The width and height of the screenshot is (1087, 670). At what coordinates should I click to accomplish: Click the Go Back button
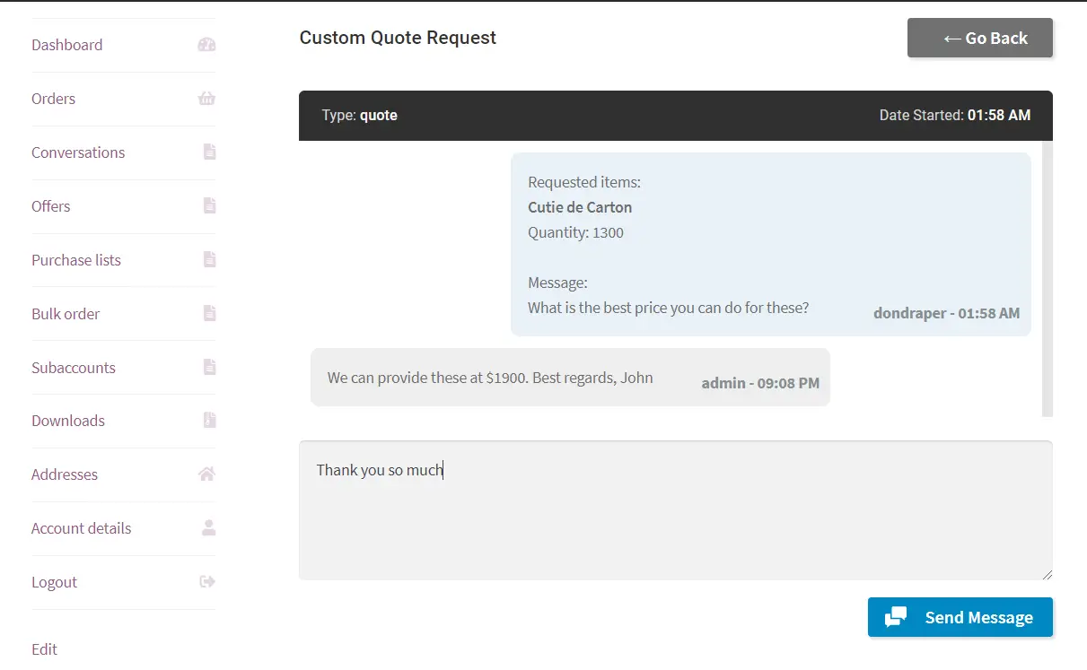pos(980,38)
